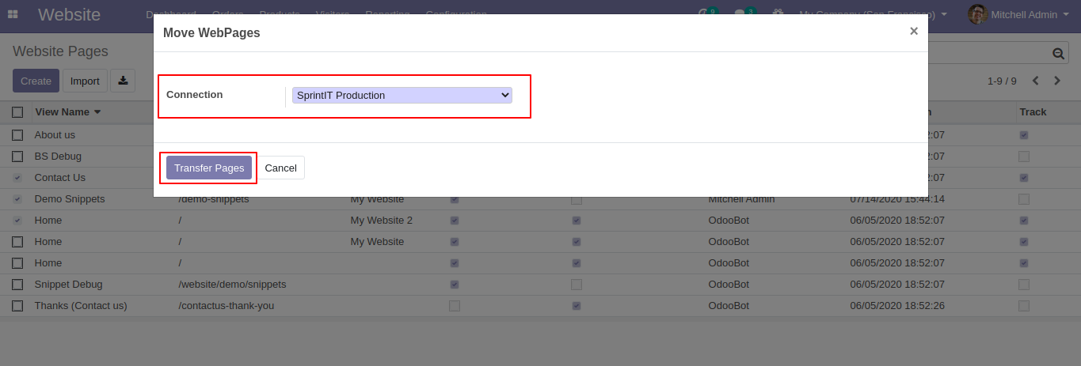Select the Snippet Debug row checkbox

17,285
